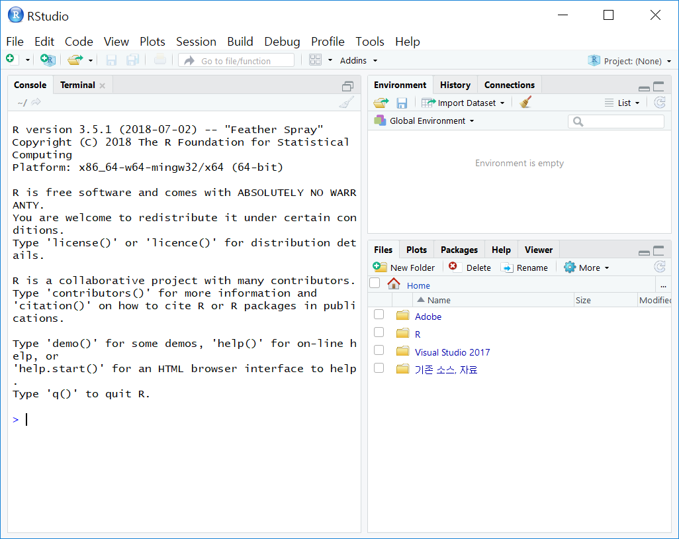679x539 pixels.
Task: Open the Session menu
Action: pos(196,42)
